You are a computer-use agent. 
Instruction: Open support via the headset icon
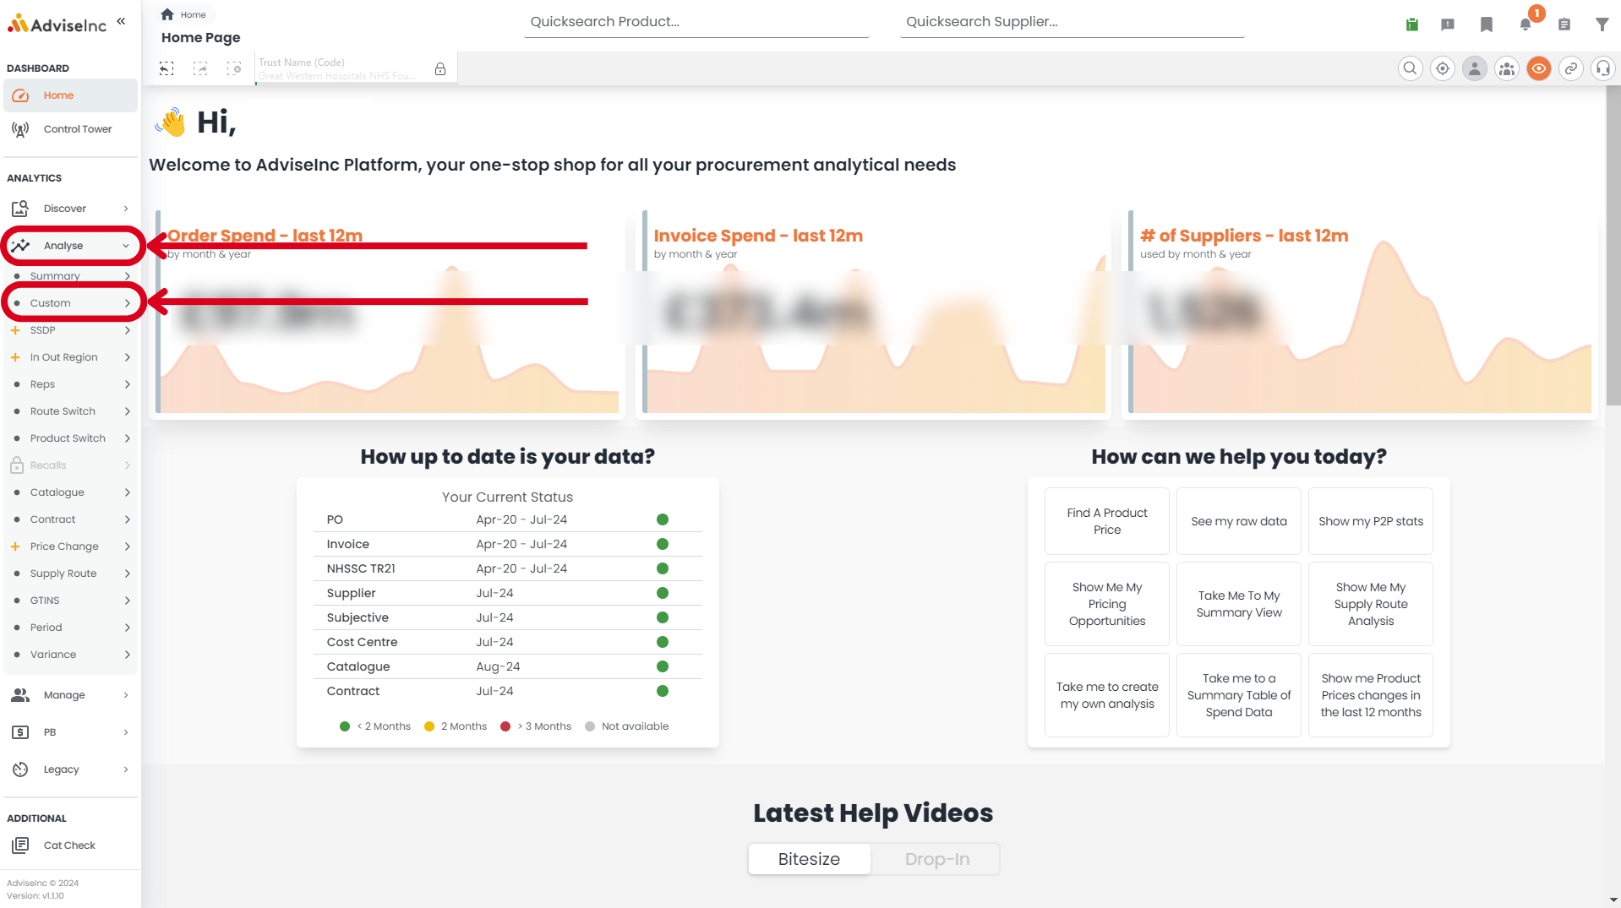1603,68
